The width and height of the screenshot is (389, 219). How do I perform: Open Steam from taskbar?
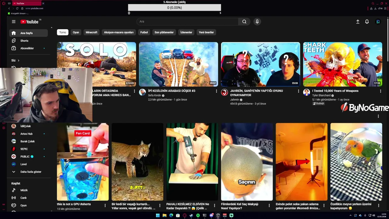tap(191, 215)
